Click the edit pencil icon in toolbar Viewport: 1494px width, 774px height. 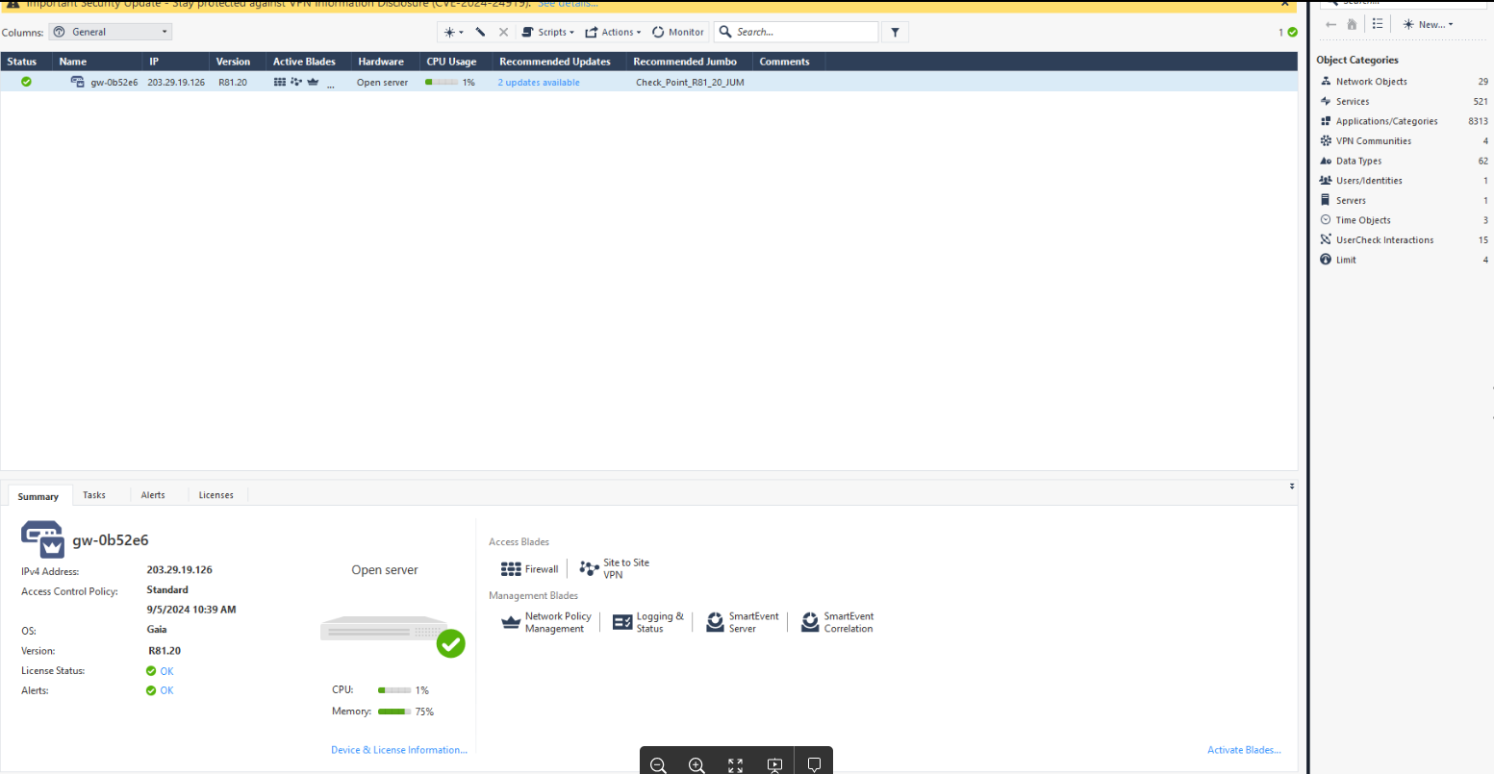pos(480,32)
